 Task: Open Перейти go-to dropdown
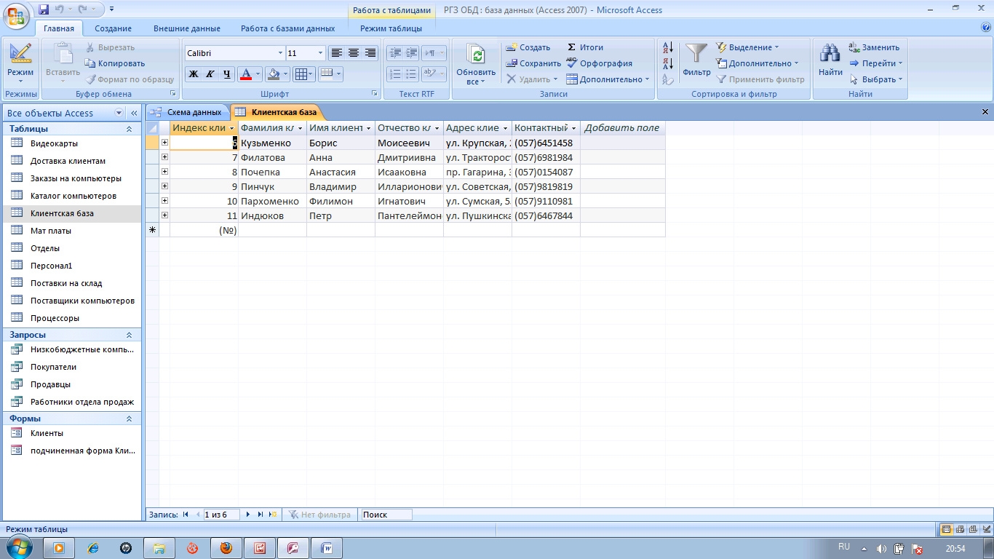(876, 63)
